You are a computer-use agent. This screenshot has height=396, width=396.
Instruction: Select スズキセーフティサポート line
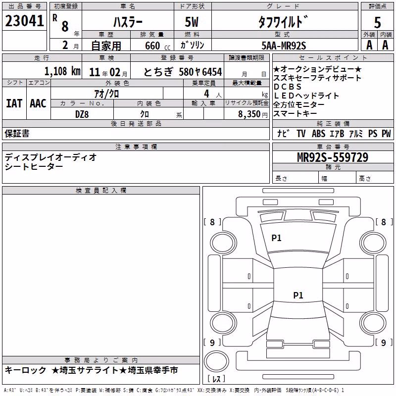317,78
